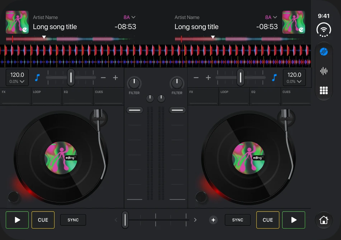Click the left small gain knob
This screenshot has width=341, height=240.
pos(150,99)
